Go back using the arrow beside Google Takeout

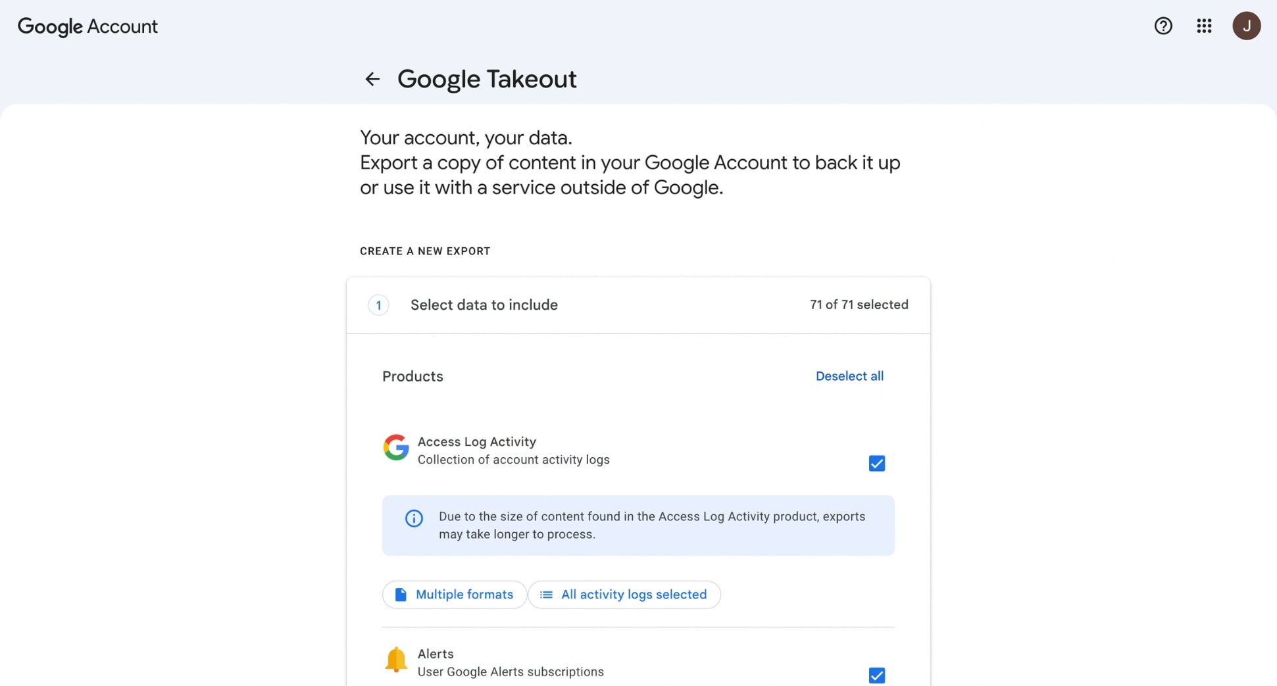372,79
